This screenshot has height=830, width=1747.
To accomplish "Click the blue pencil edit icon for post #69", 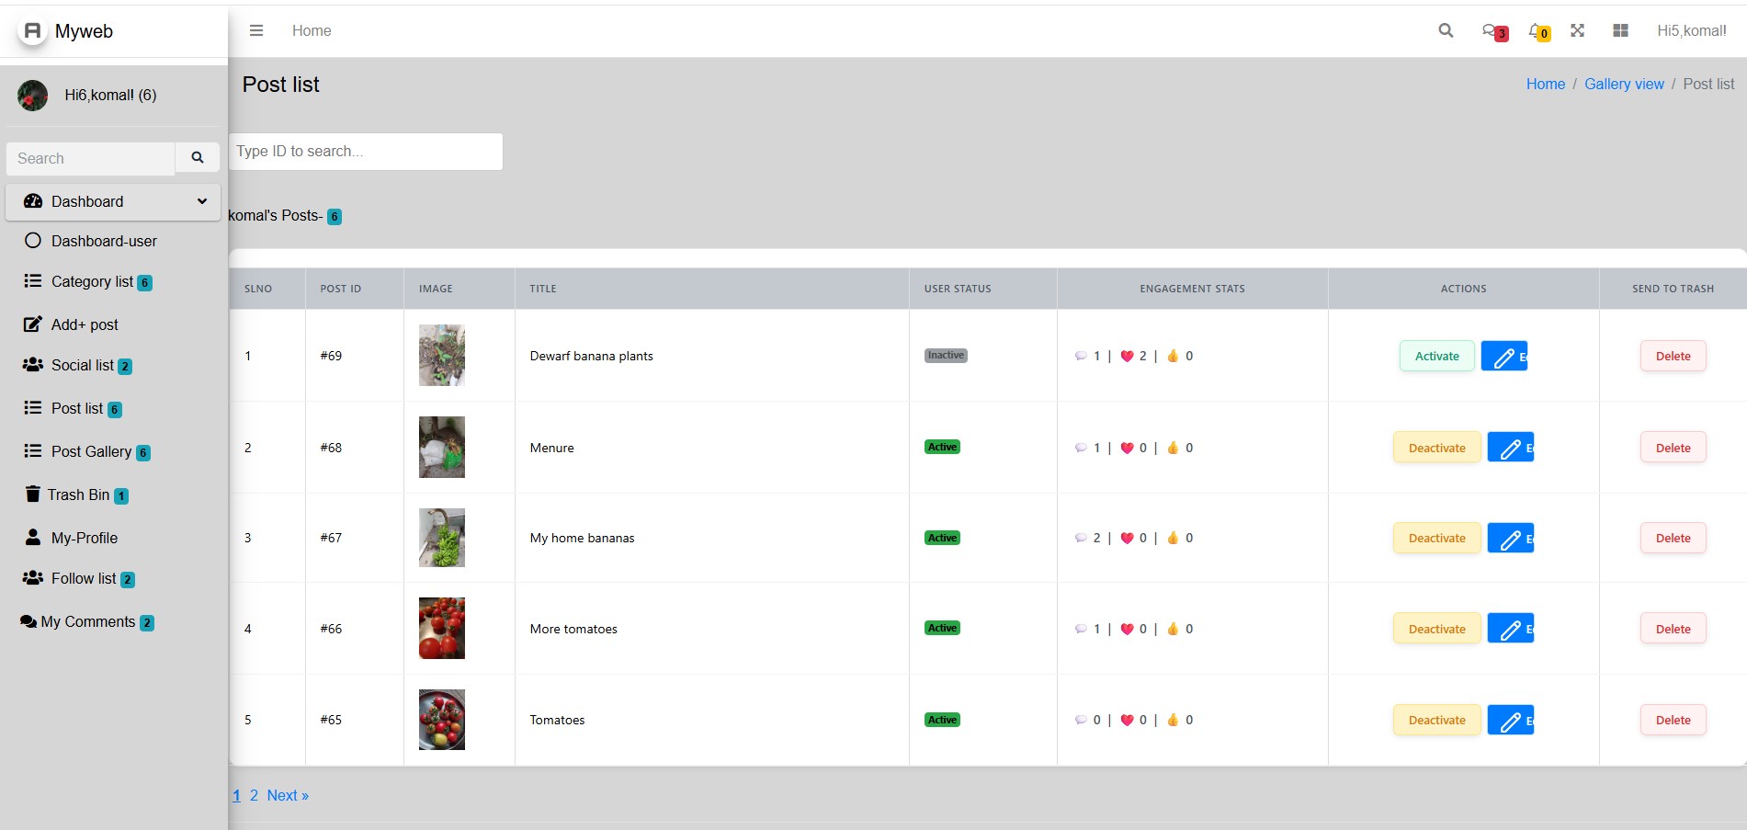I will tap(1504, 357).
